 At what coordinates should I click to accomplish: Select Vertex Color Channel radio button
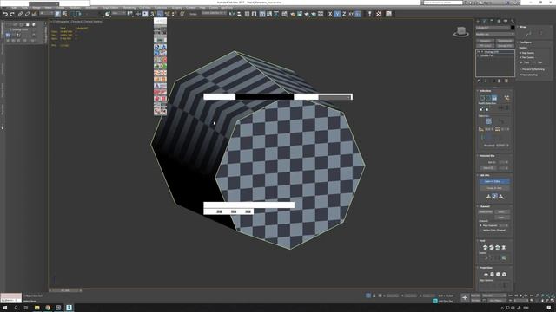tap(480, 230)
